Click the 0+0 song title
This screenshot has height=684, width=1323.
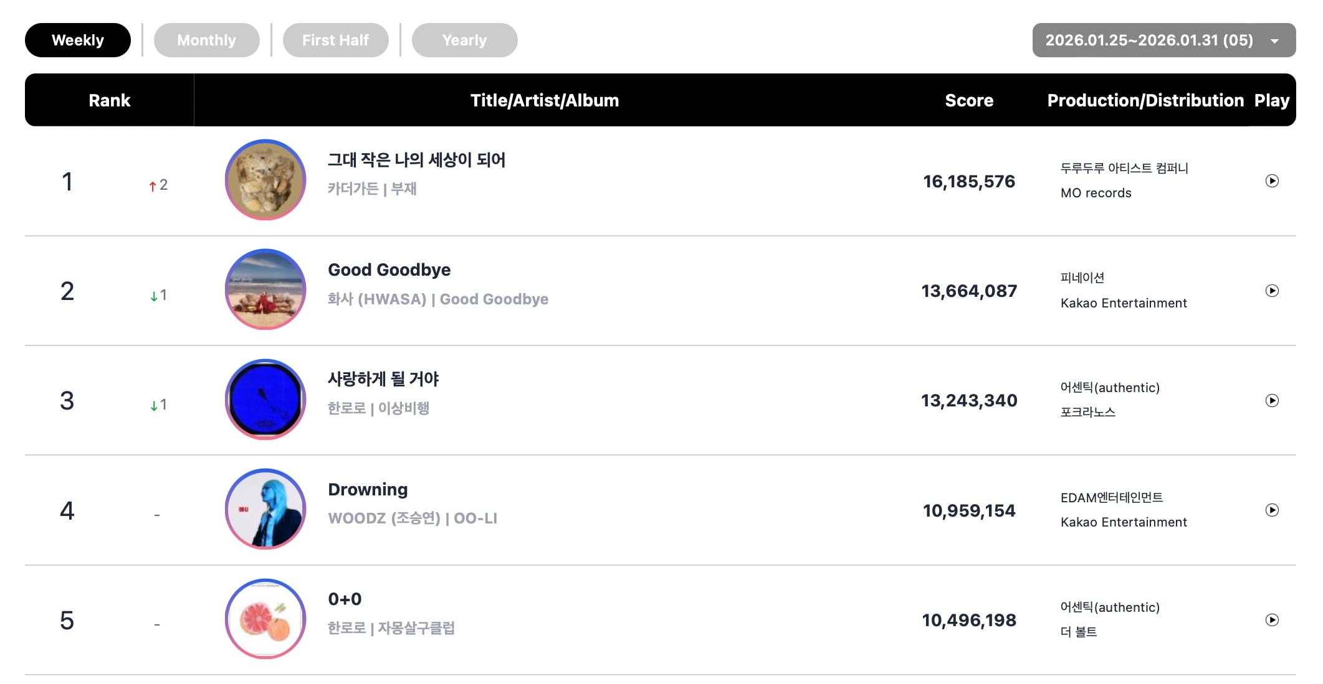[345, 599]
